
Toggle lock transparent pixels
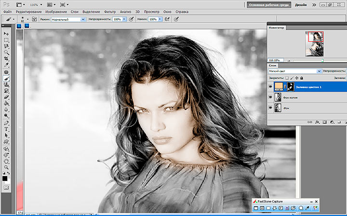pyautogui.click(x=287, y=78)
